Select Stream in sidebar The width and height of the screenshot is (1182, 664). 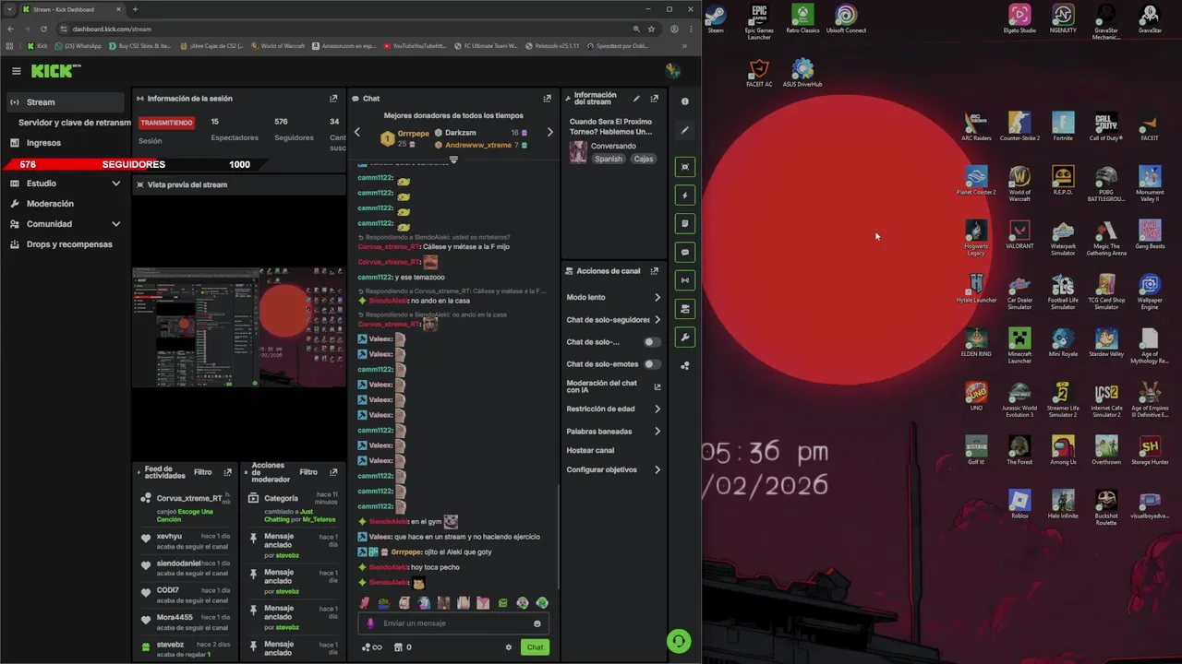tap(65, 102)
